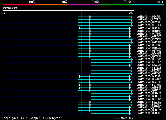166x120 pixels.
Task: Select the UniRef100_Q0MWZ1 label
Action: (149, 93)
